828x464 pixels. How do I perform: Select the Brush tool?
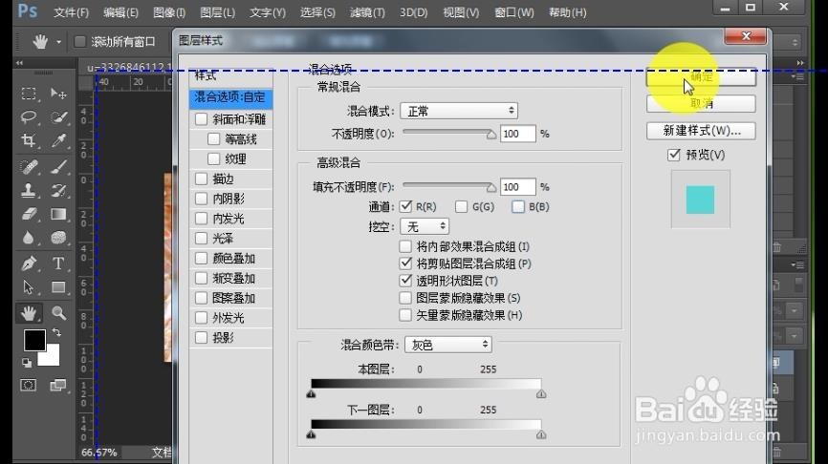coord(58,167)
